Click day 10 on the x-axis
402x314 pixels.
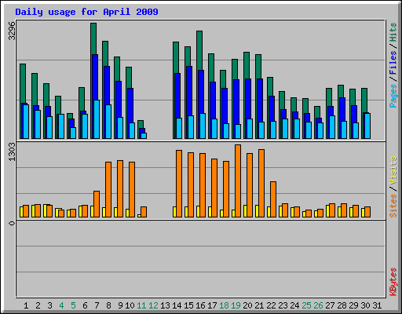tap(130, 305)
